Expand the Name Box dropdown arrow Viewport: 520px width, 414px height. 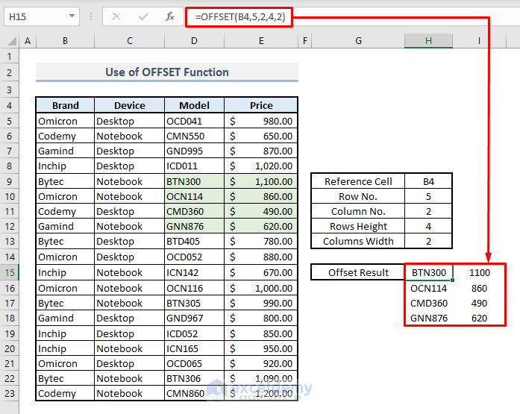[72, 16]
